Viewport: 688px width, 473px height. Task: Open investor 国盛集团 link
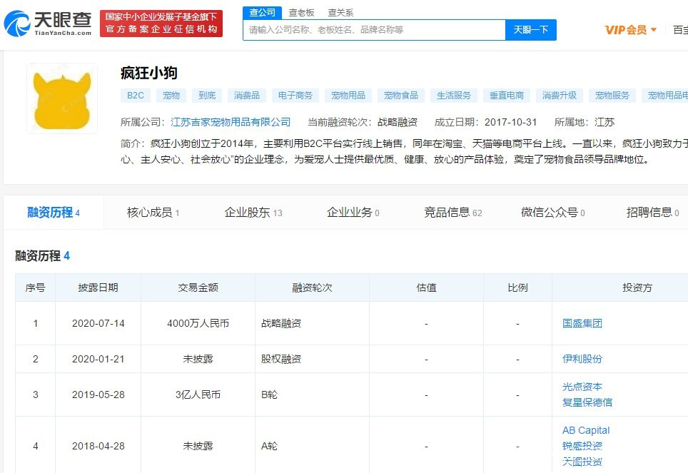(x=582, y=323)
